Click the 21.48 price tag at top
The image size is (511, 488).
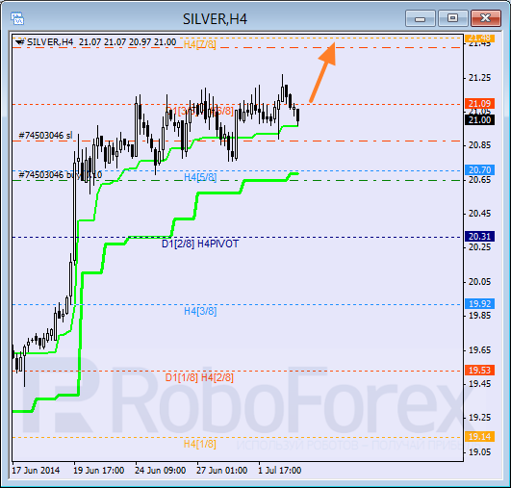point(479,38)
